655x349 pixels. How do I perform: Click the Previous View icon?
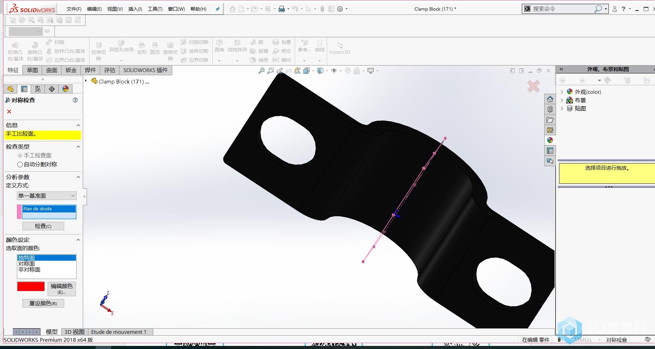pos(280,71)
